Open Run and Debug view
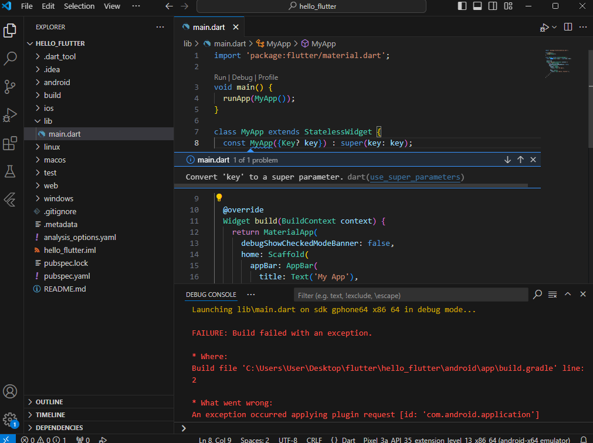This screenshot has width=593, height=443. coord(10,115)
